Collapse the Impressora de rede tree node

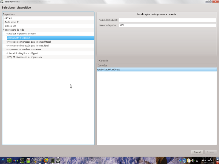coord(4,30)
